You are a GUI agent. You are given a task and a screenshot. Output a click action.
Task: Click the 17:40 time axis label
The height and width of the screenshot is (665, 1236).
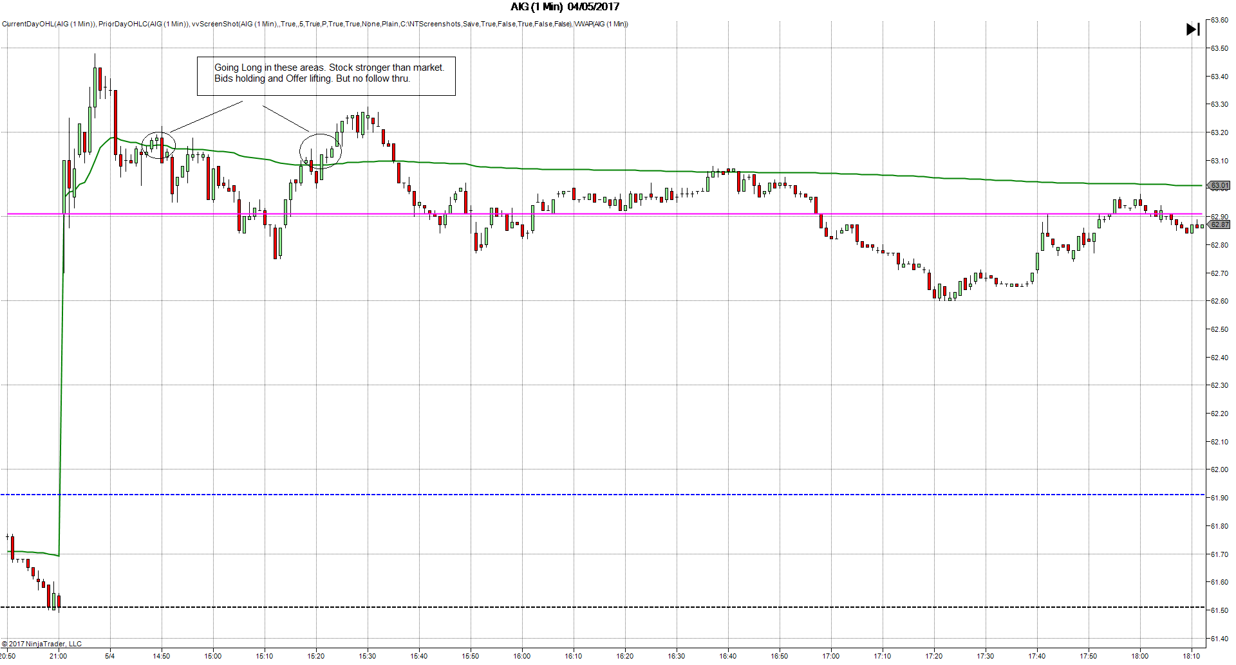point(1037,656)
